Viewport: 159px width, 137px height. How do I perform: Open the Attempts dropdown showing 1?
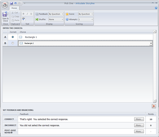pyautogui.click(x=86, y=19)
